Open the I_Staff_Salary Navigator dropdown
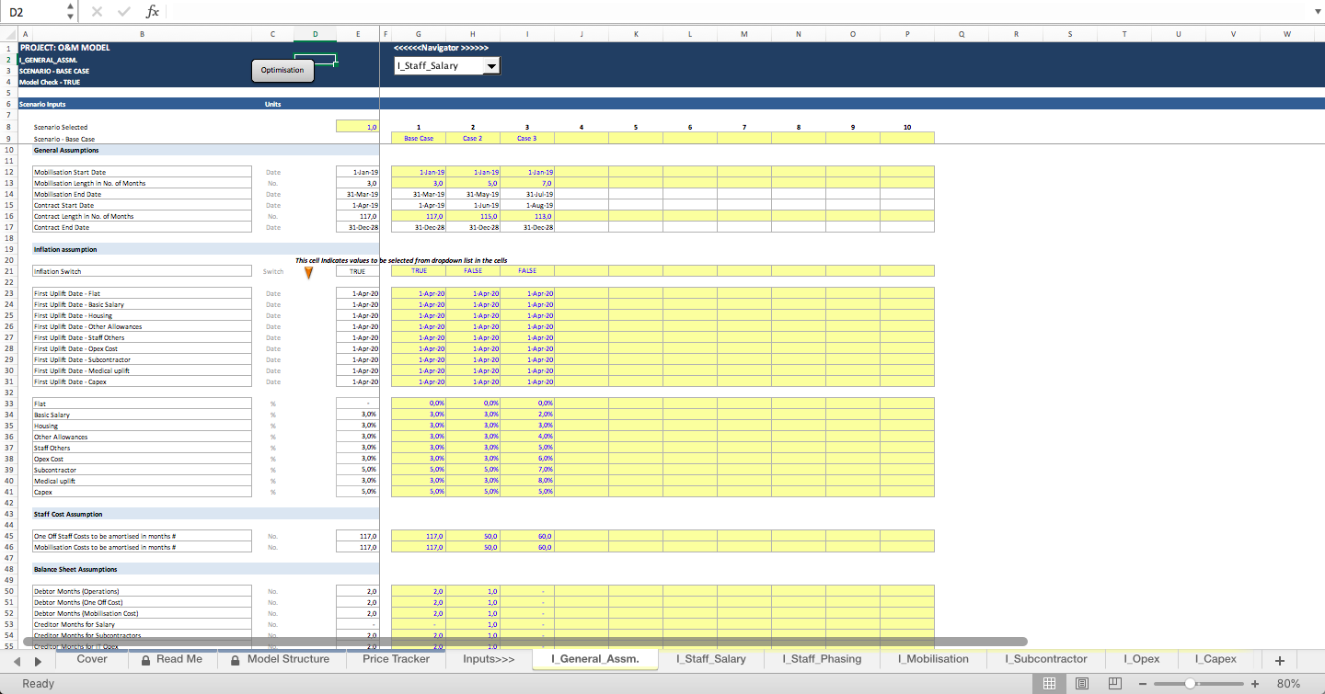Viewport: 1325px width, 694px height. tap(492, 65)
